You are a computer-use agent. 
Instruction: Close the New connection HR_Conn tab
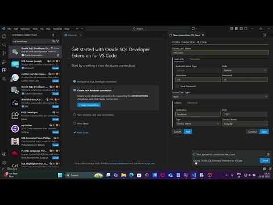tap(202, 35)
